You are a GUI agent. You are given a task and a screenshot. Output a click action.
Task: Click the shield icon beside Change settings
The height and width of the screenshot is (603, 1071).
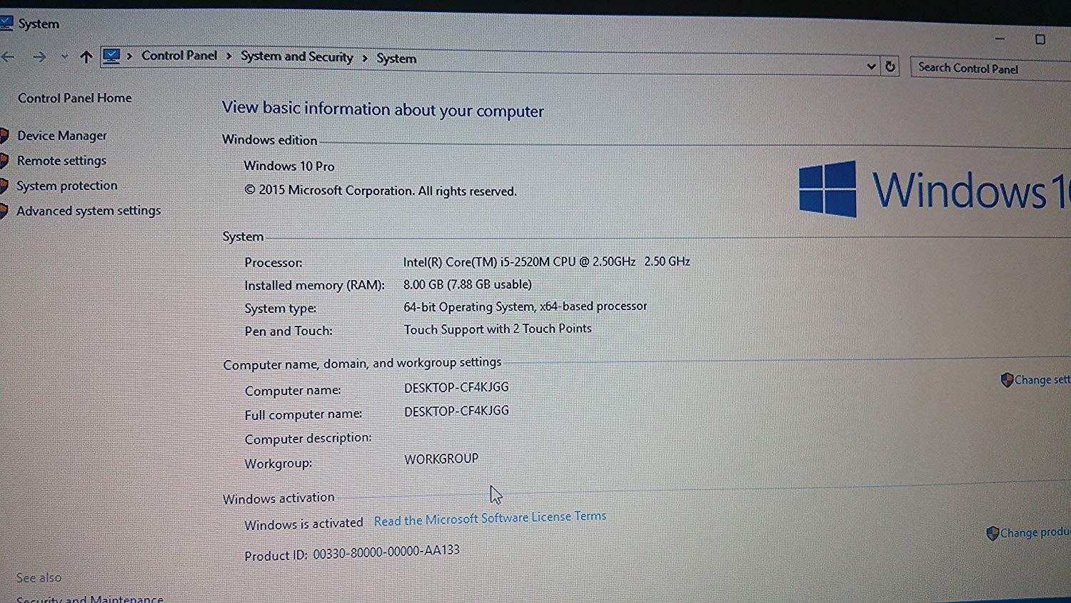(x=1007, y=380)
